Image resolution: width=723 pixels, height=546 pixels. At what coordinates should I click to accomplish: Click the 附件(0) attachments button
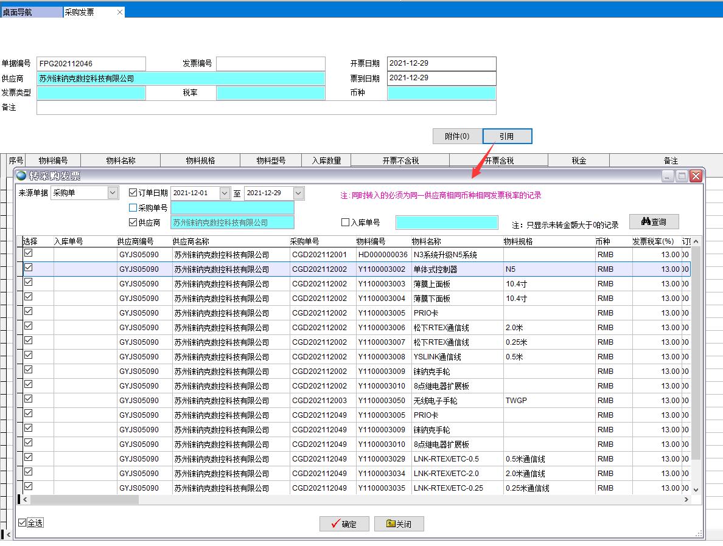[x=457, y=136]
